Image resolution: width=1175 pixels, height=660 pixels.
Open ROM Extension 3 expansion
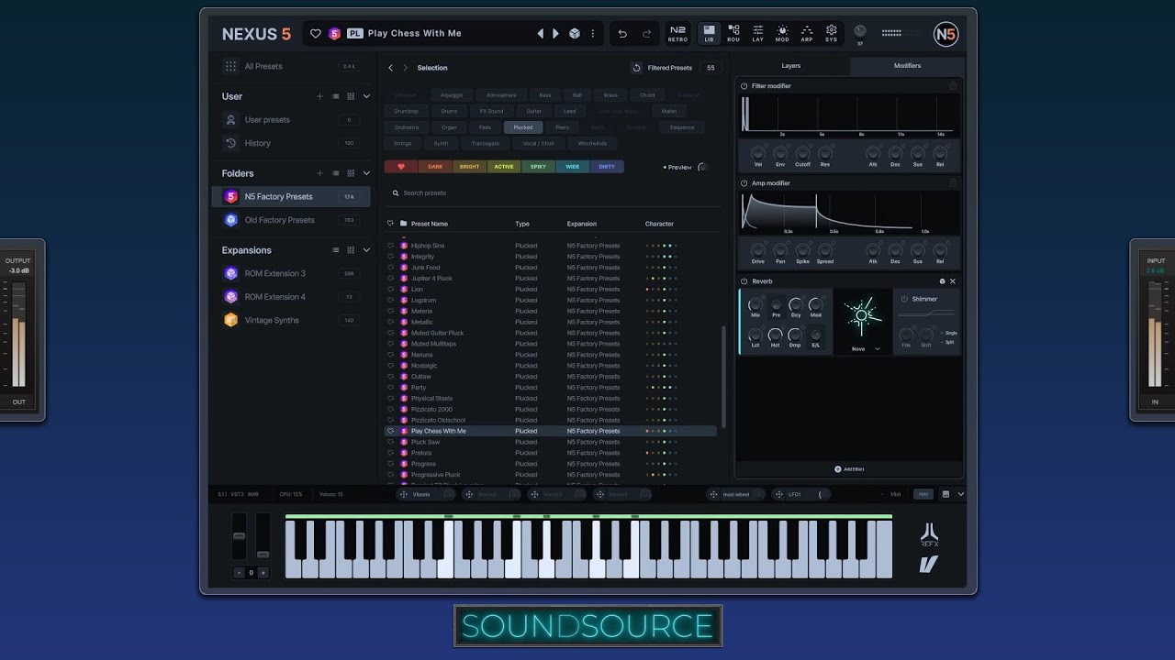(292, 273)
